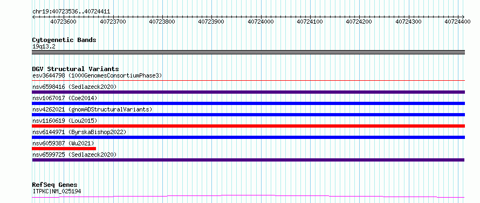Click ruler position 40723800
Image resolution: width=480 pixels, height=203 pixels.
click(162, 22)
